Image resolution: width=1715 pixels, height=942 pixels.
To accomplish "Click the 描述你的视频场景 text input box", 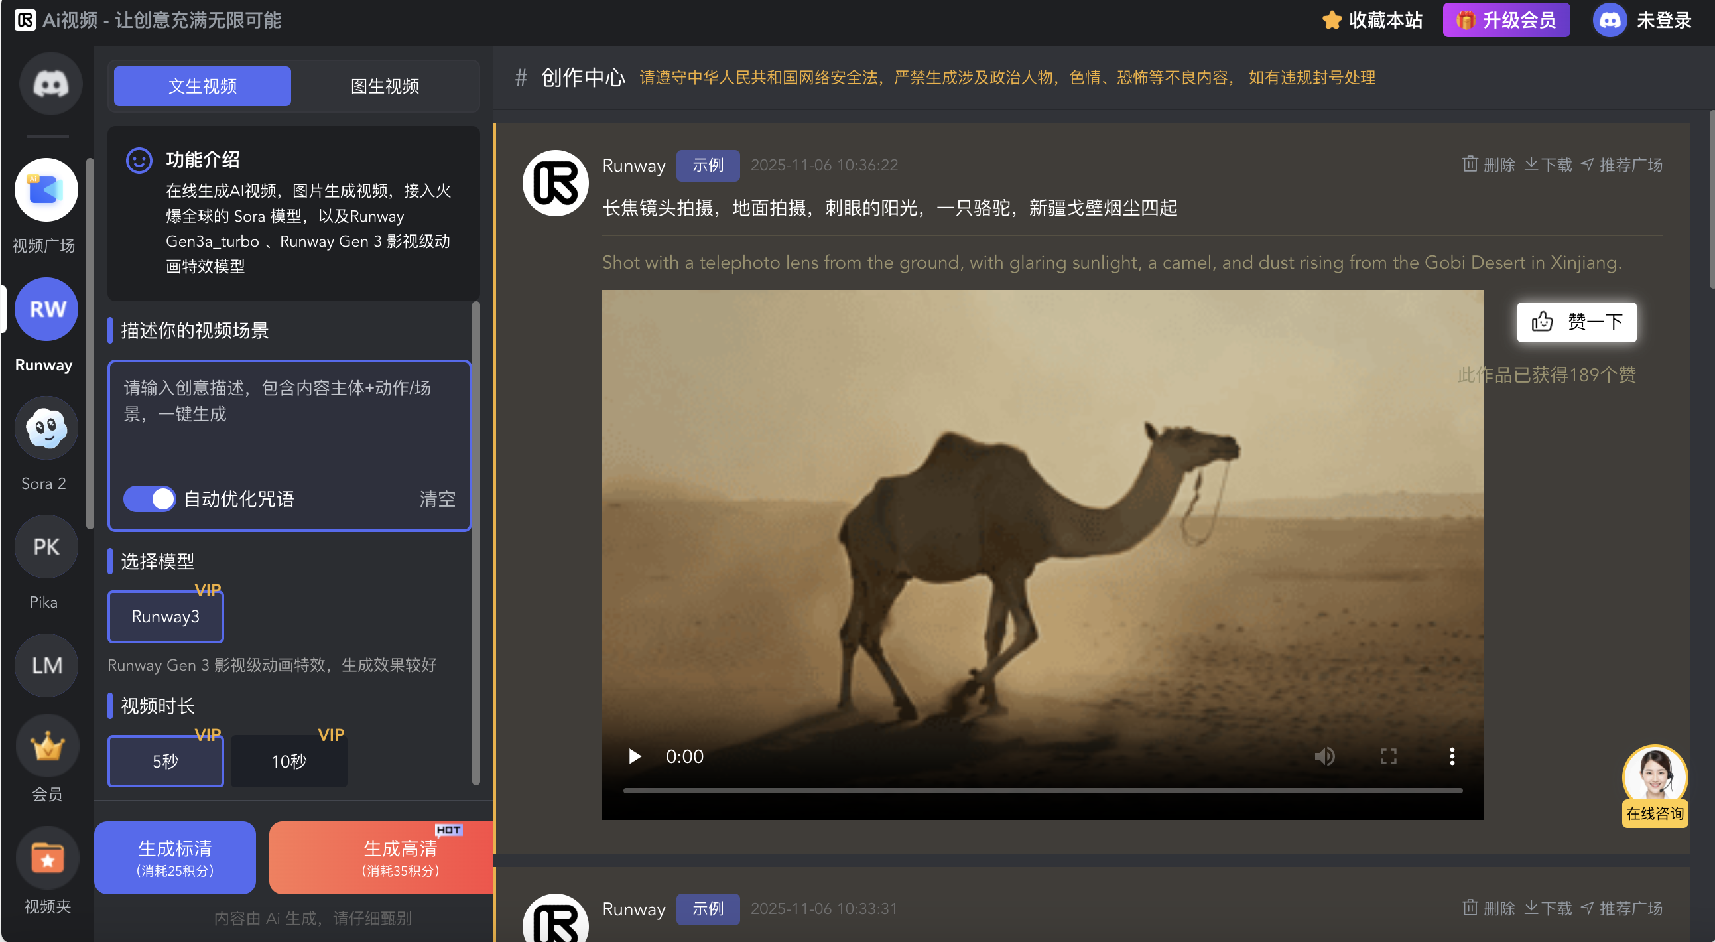I will tap(289, 419).
